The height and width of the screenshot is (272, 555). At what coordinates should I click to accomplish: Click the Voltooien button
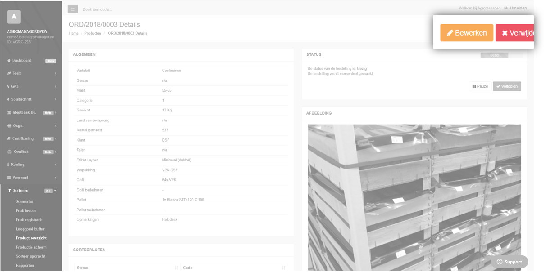507,86
